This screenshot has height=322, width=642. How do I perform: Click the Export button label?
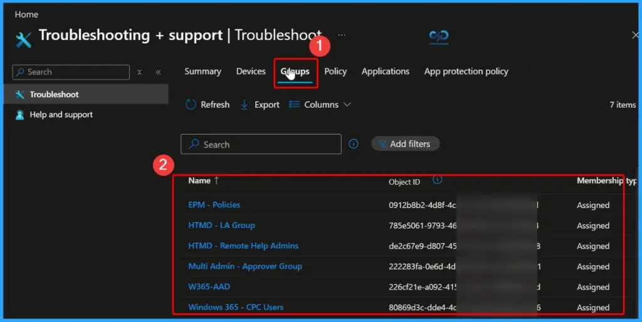[x=267, y=105]
